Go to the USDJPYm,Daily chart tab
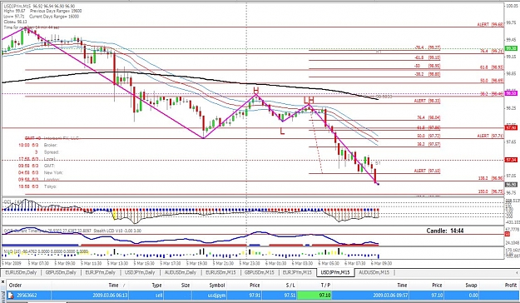 [x=140, y=272]
